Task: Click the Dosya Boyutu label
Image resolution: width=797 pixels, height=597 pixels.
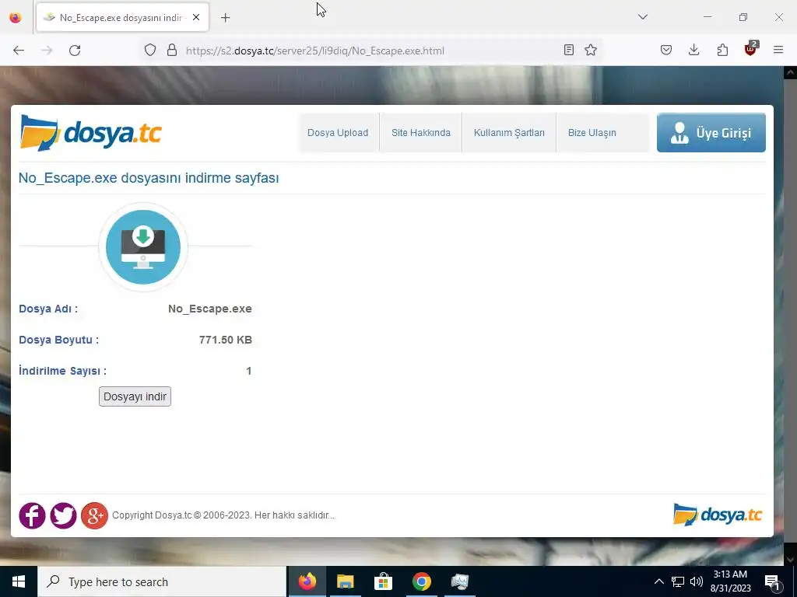Action: 59,340
